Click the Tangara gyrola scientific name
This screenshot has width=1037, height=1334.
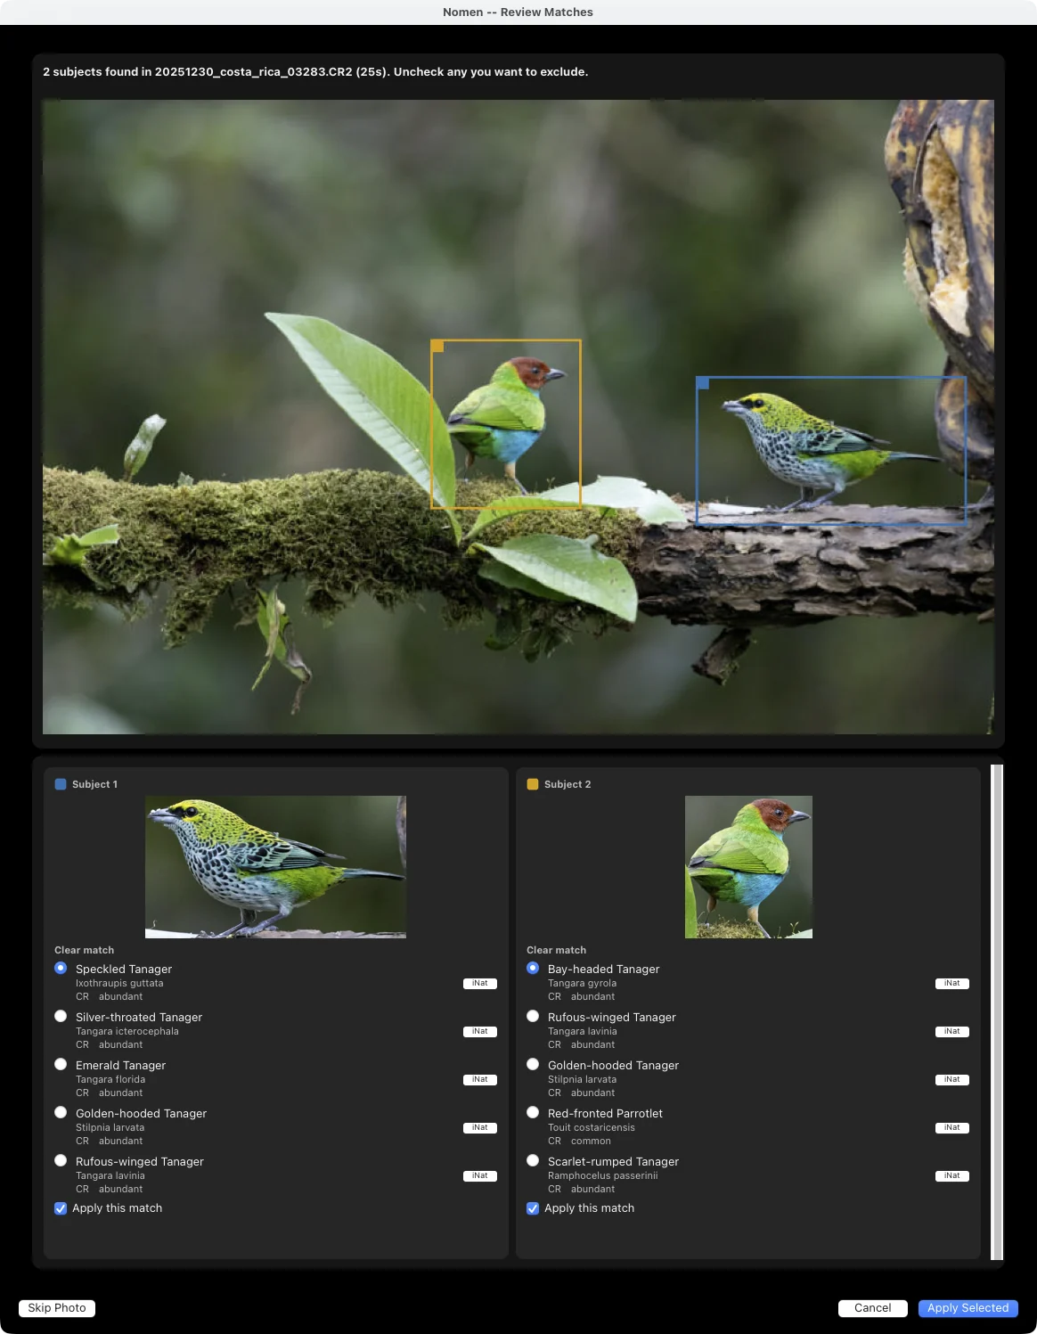tap(582, 984)
